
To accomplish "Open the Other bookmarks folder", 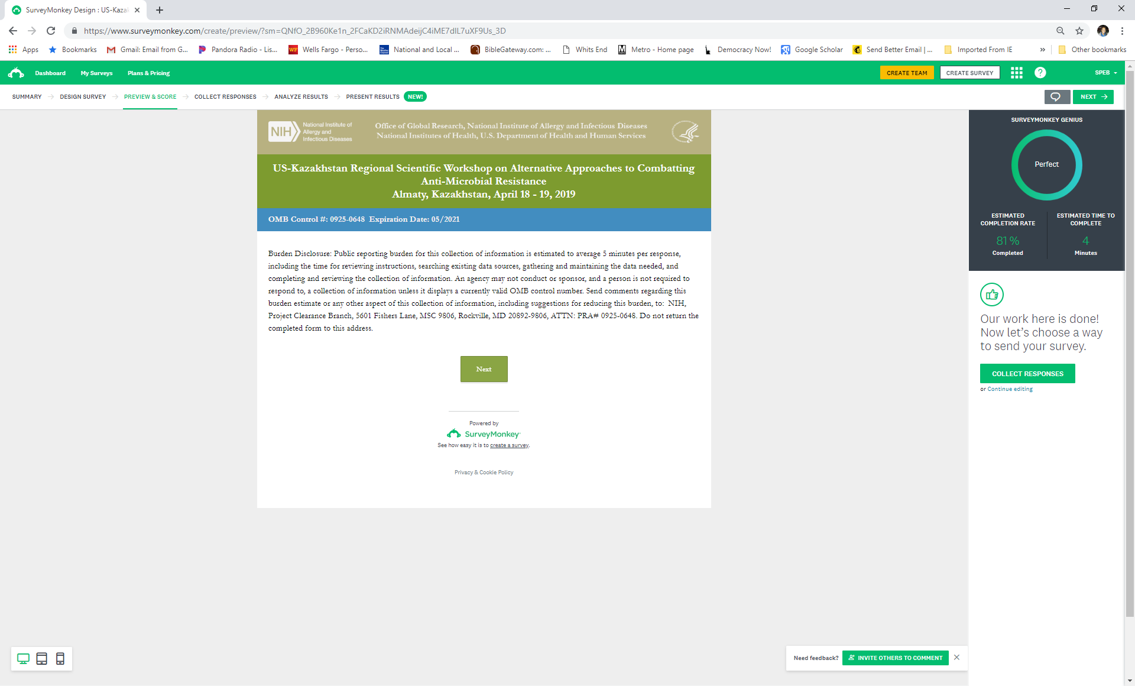I will pyautogui.click(x=1092, y=50).
